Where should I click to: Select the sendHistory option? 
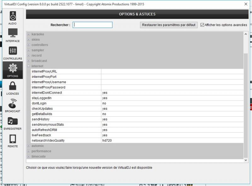[x=137, y=119]
